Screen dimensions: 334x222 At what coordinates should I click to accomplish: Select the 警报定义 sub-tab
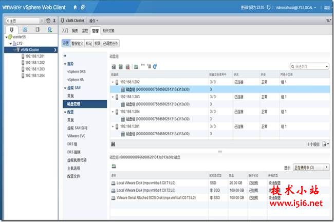[x=77, y=44]
